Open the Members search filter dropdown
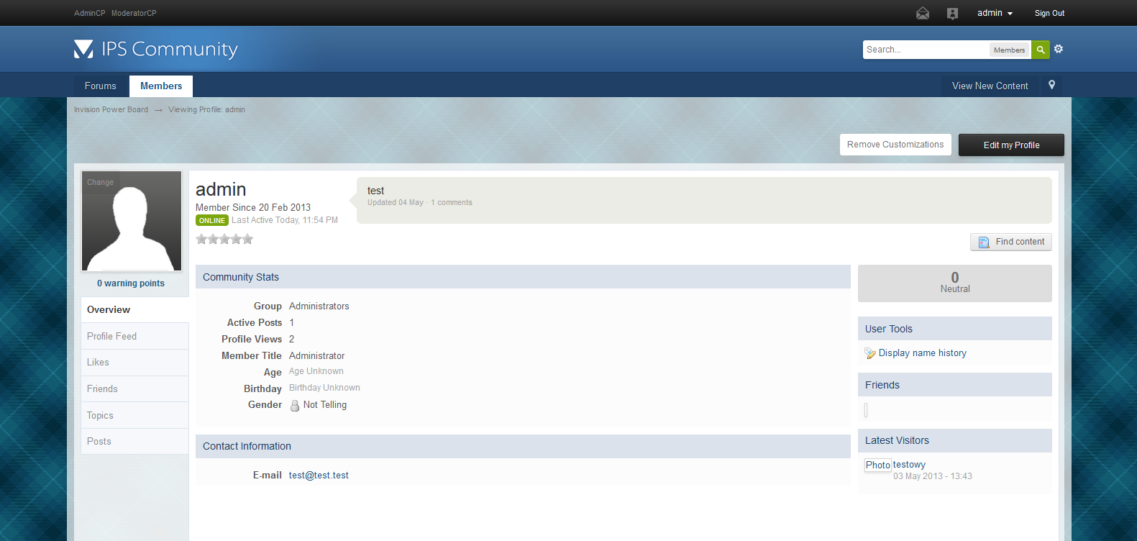Viewport: 1137px width, 541px height. pos(1009,50)
